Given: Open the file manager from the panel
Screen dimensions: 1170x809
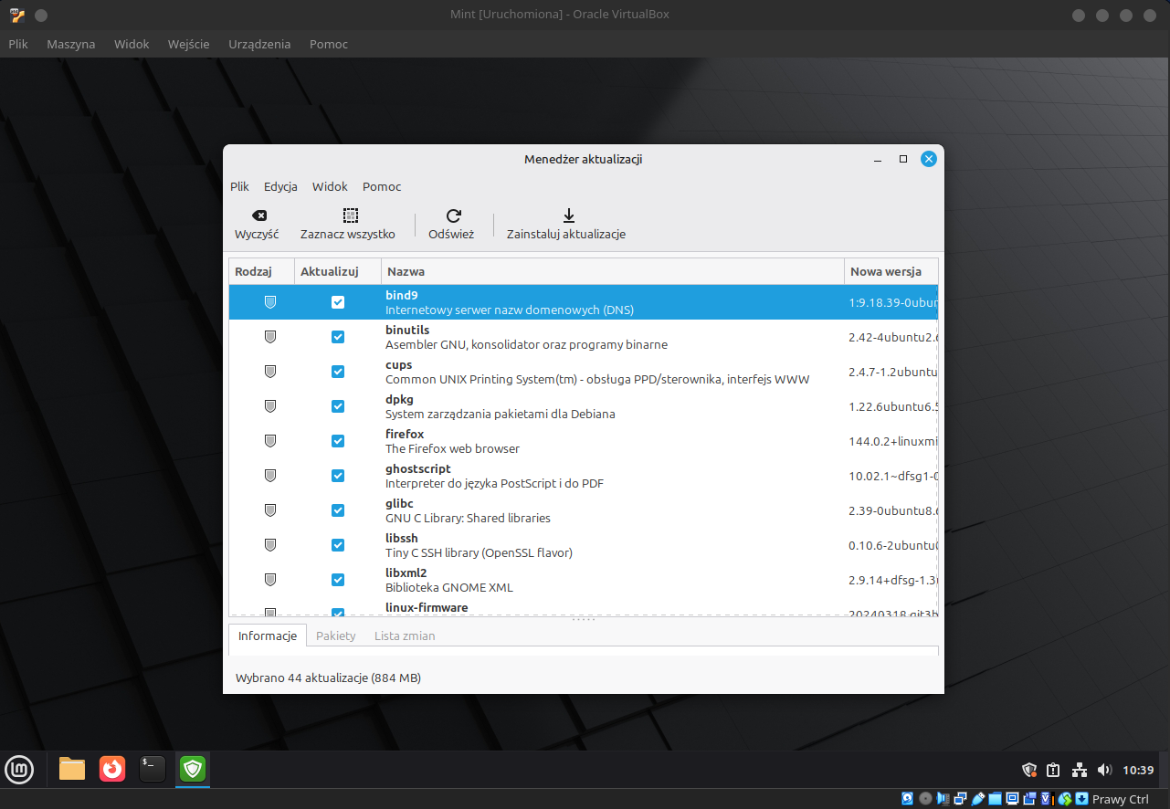Looking at the screenshot, I should click(72, 770).
